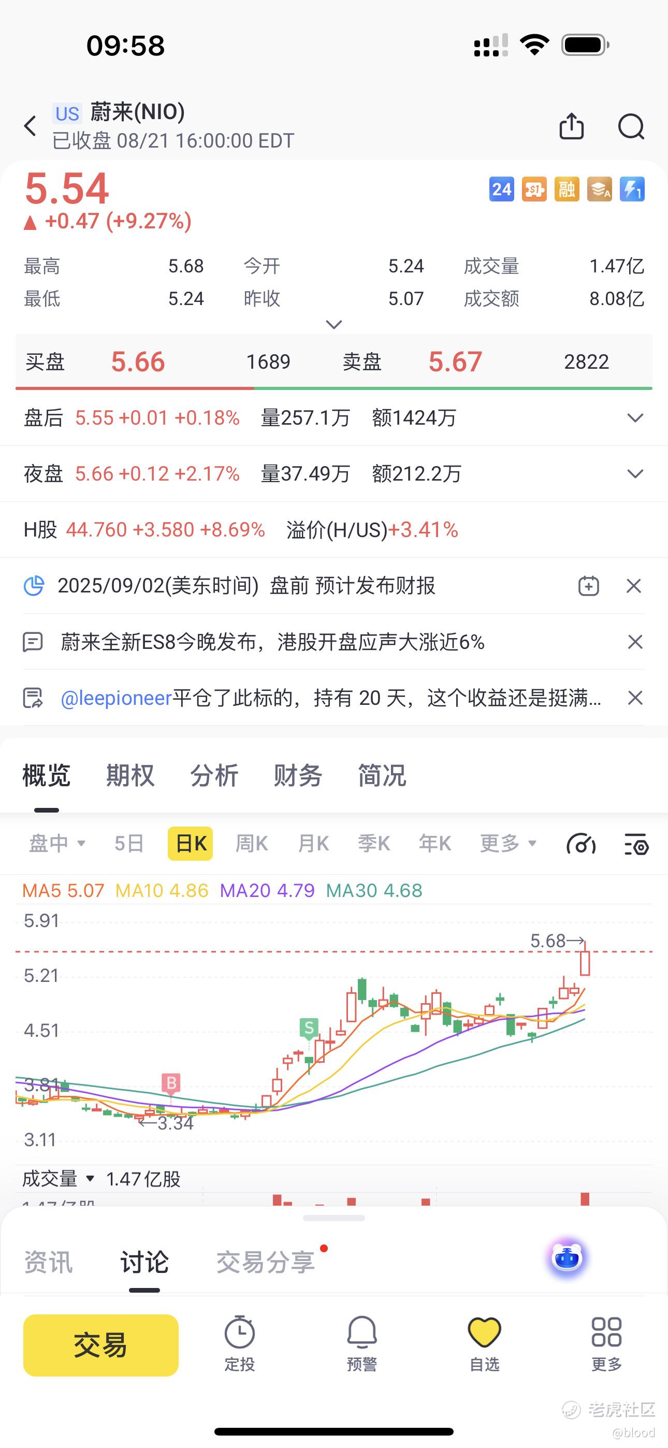
Task: Switch to the 简况 tab
Action: click(382, 776)
